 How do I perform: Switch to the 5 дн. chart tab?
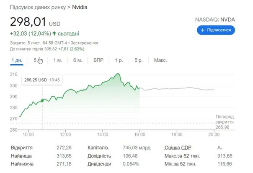coord(37,60)
